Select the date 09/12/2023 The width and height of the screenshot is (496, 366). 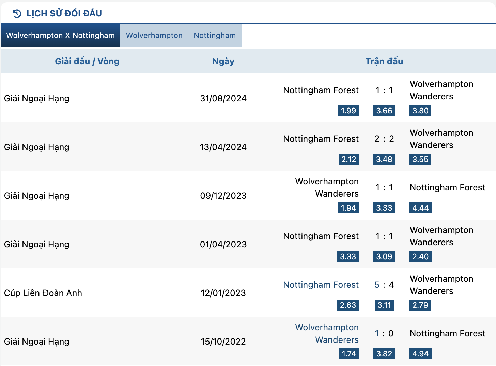tap(223, 196)
